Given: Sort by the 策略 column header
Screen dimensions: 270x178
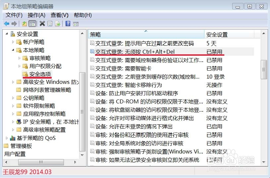Looking at the screenshot, I should (146, 34).
